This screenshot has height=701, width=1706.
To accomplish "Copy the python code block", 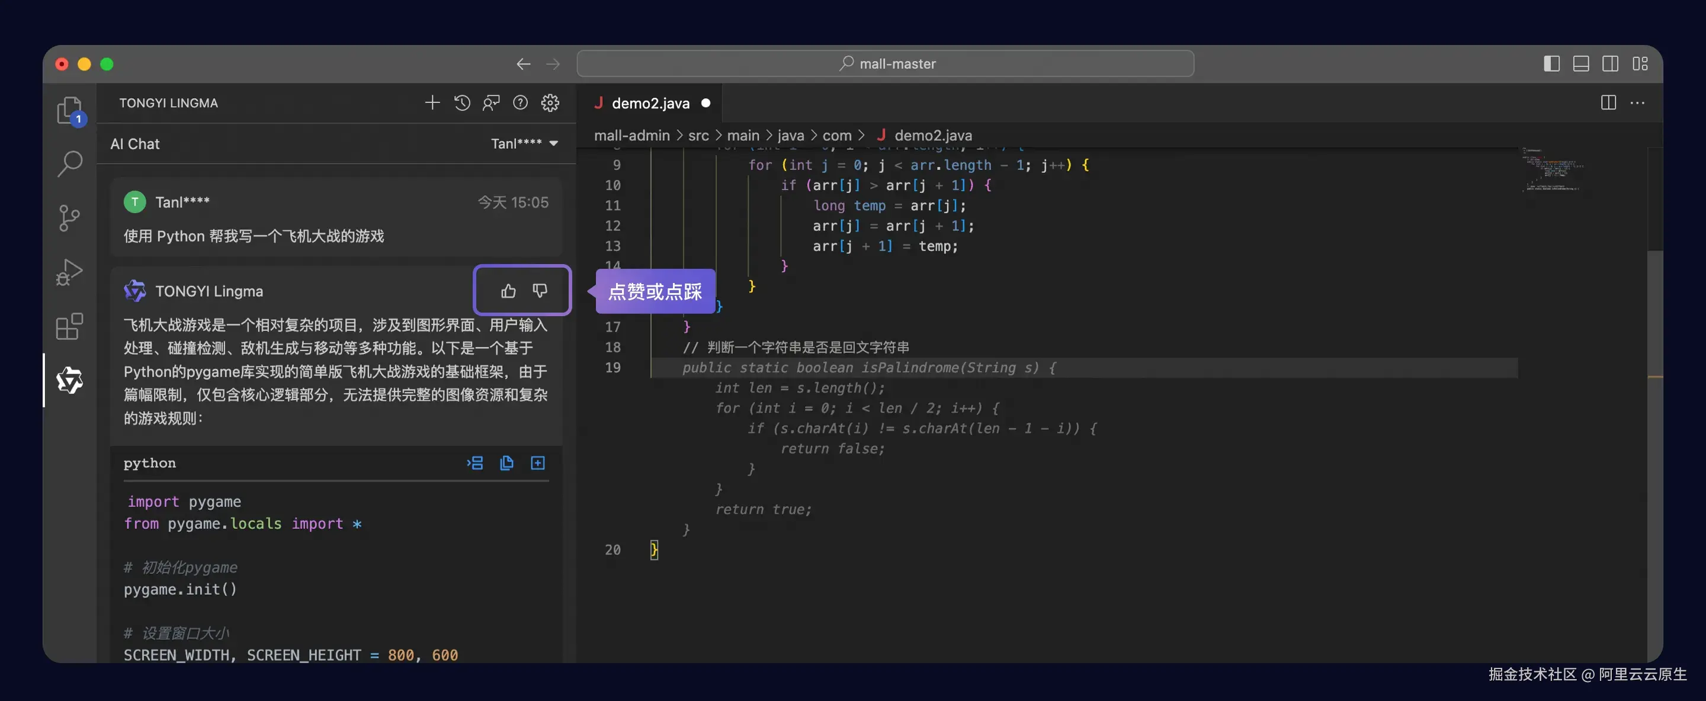I will pos(506,463).
